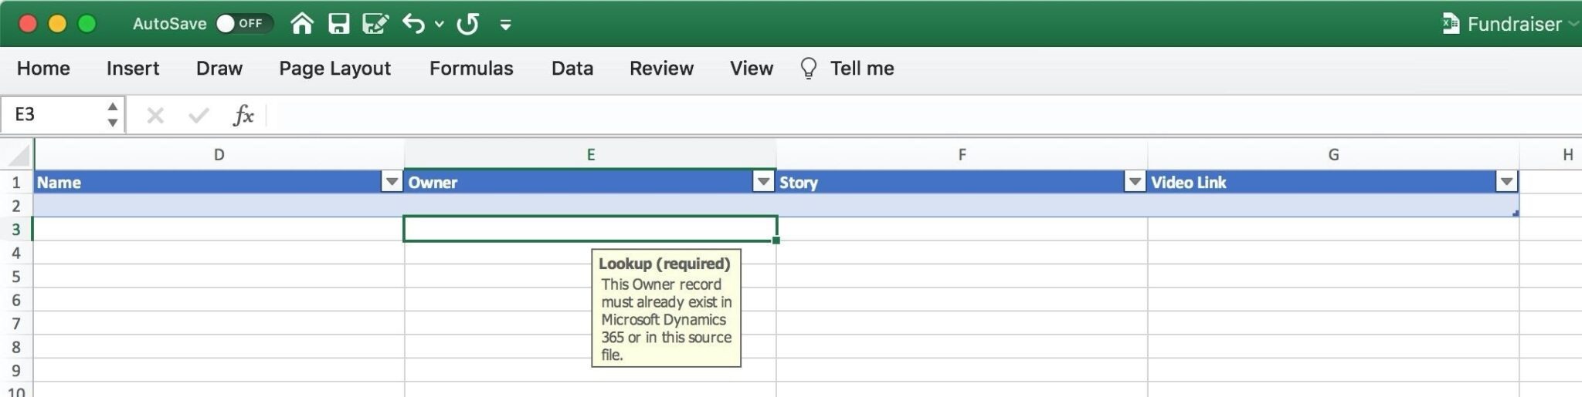Select column F header
Viewport: 1582px width, 397px height.
(962, 155)
